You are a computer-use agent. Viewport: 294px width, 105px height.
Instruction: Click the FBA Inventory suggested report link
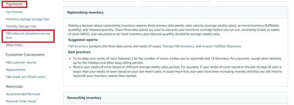click(78, 46)
